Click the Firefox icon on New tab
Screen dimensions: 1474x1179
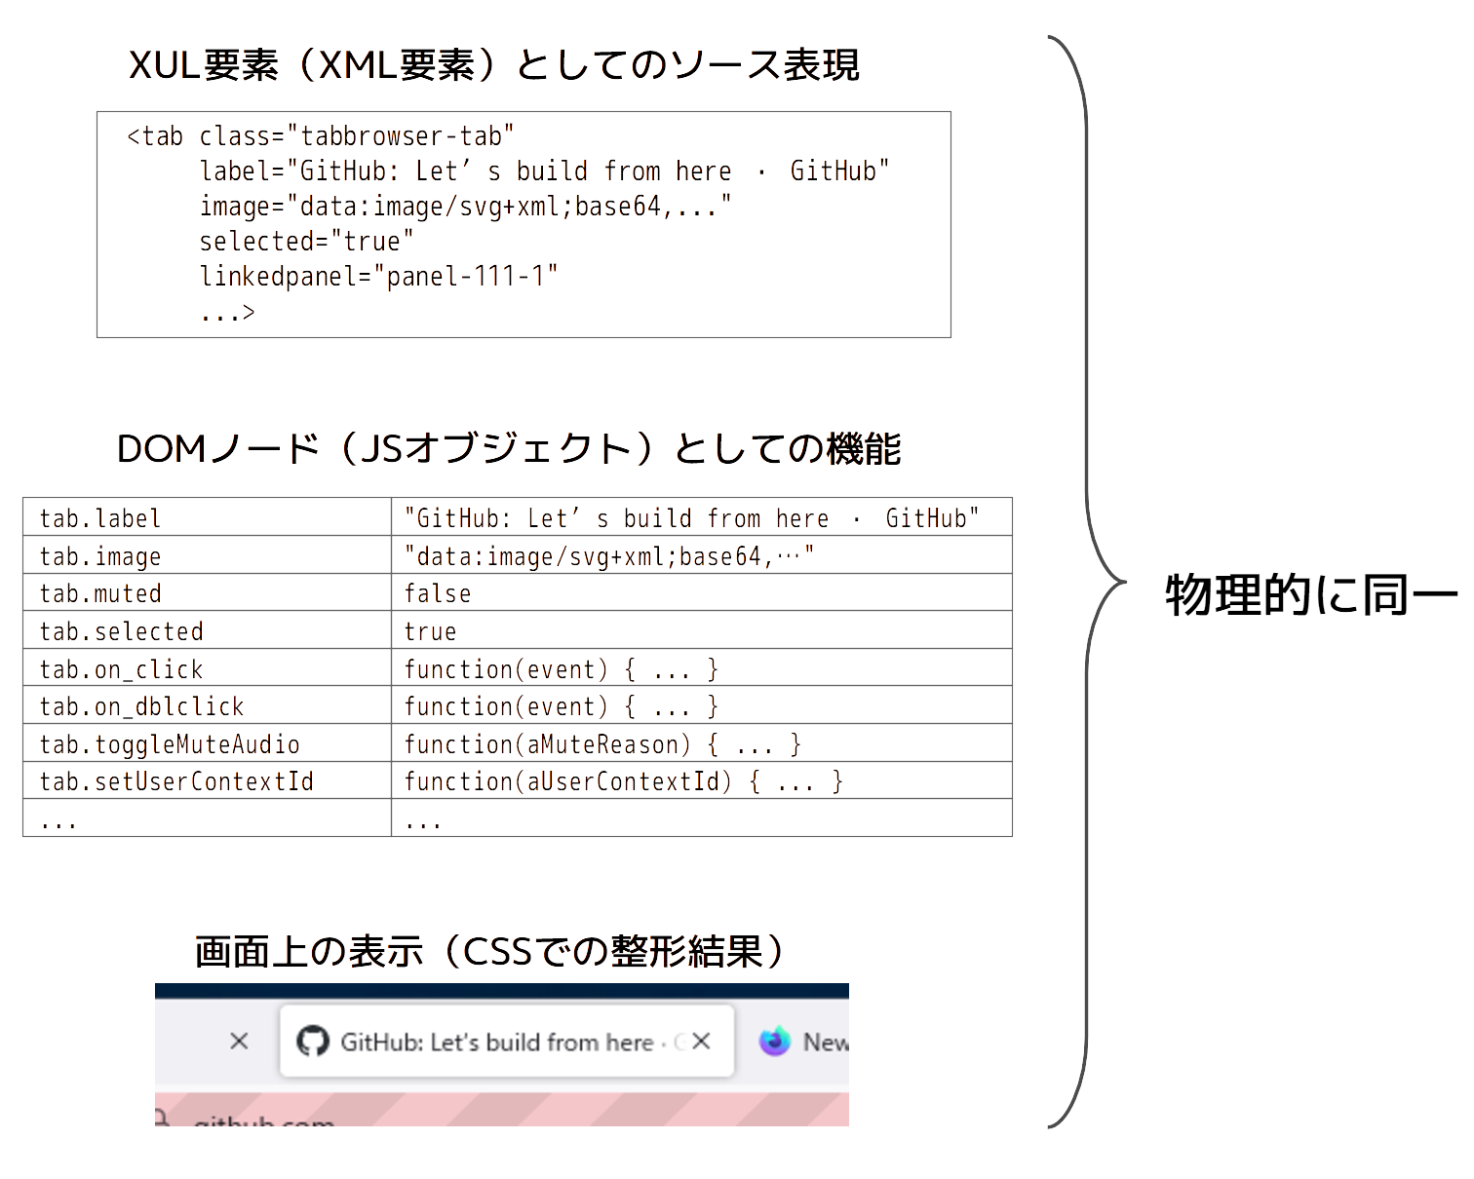pos(775,1042)
